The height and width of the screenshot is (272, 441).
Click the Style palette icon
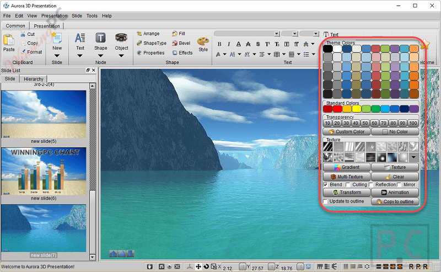(203, 41)
